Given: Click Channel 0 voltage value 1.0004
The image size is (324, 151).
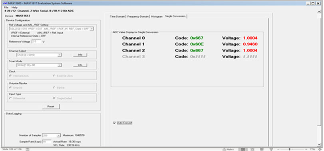Looking at the screenshot, I should (x=250, y=38).
